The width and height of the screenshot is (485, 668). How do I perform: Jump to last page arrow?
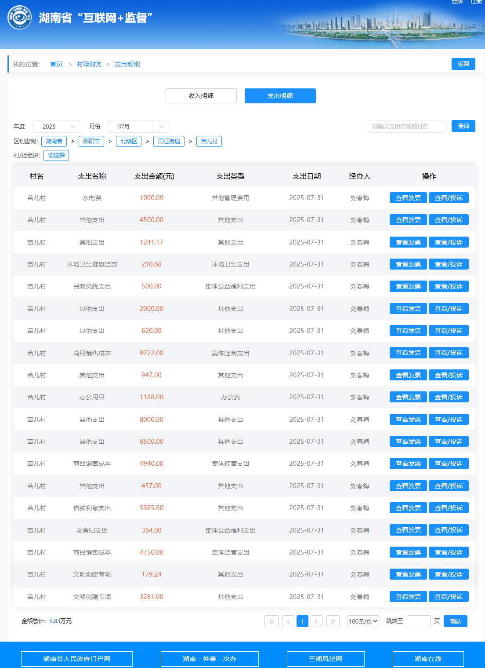pos(333,621)
